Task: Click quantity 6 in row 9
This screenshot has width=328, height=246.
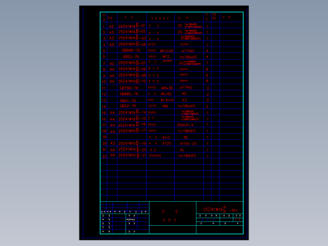Action: tap(207, 75)
